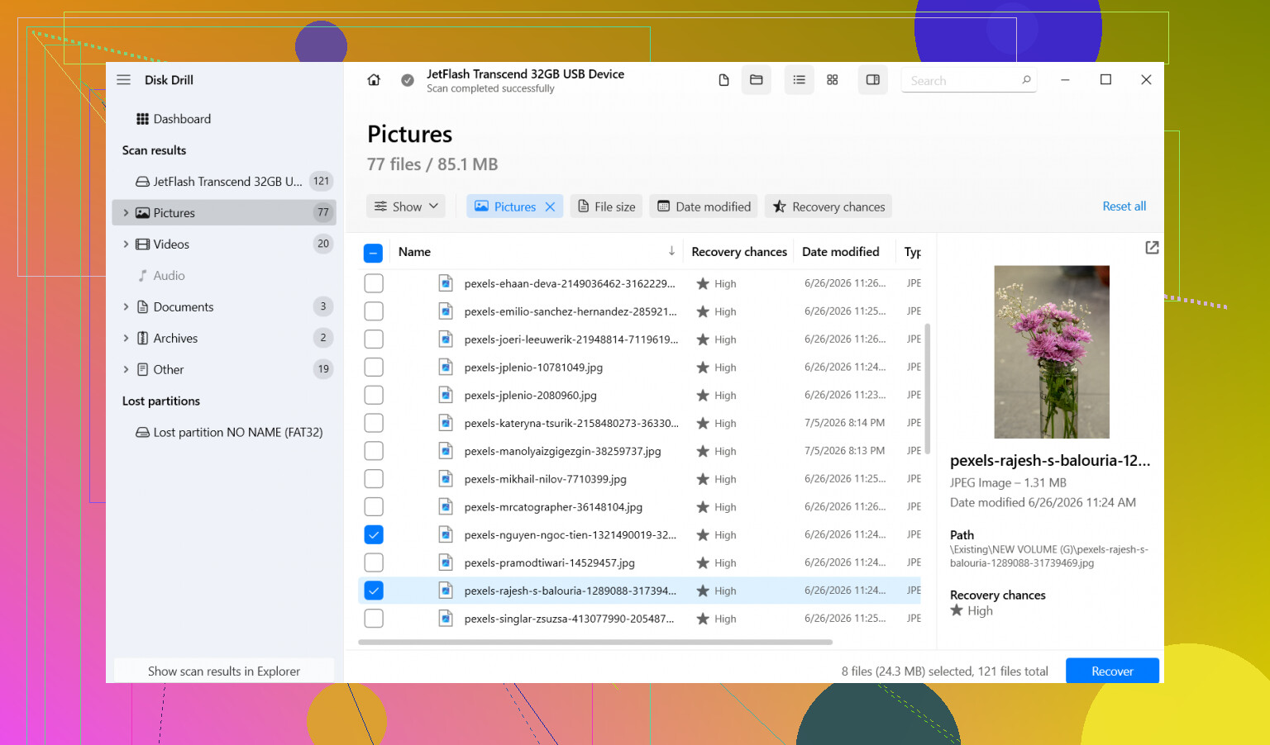Toggle the preview panel icon

(x=872, y=80)
